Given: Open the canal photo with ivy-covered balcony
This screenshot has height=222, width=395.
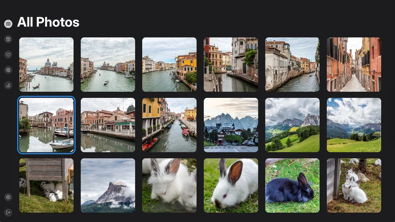Looking at the screenshot, I should coord(231,65).
